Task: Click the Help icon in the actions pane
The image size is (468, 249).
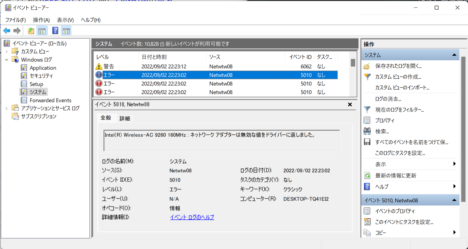Action: pyautogui.click(x=367, y=187)
